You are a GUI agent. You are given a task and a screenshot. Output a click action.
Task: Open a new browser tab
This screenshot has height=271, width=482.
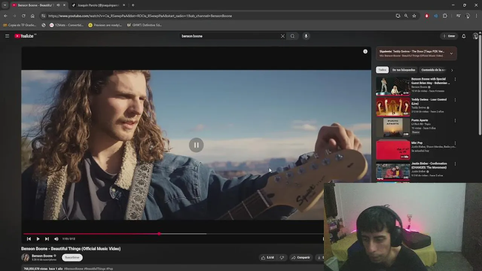[133, 5]
